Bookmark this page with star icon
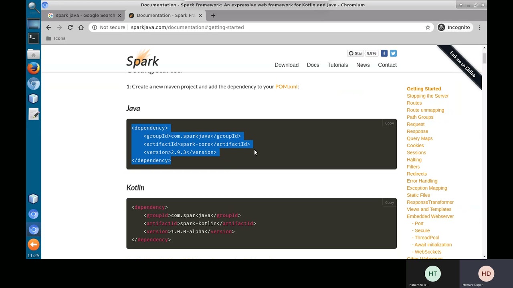513x288 pixels. 428,27
